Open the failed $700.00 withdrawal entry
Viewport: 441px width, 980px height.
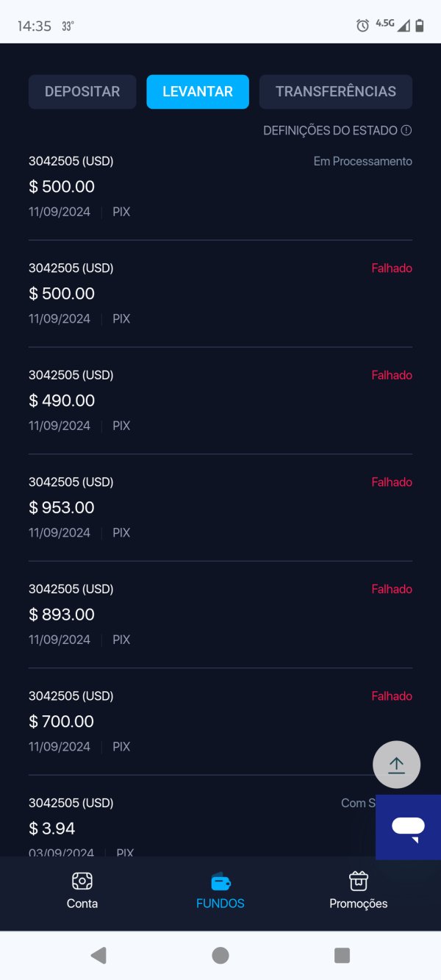point(220,721)
